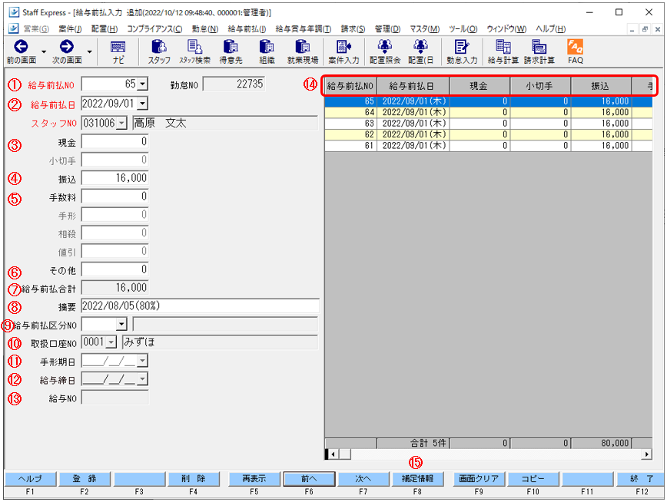Screen dimensions: 667x502
Task: Click into the その他 amount field
Action: (114, 269)
